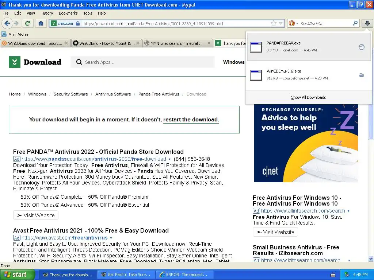Close the WinCDEmu download SourceForge tab
The image size is (374, 280).
pyautogui.click(x=66, y=43)
